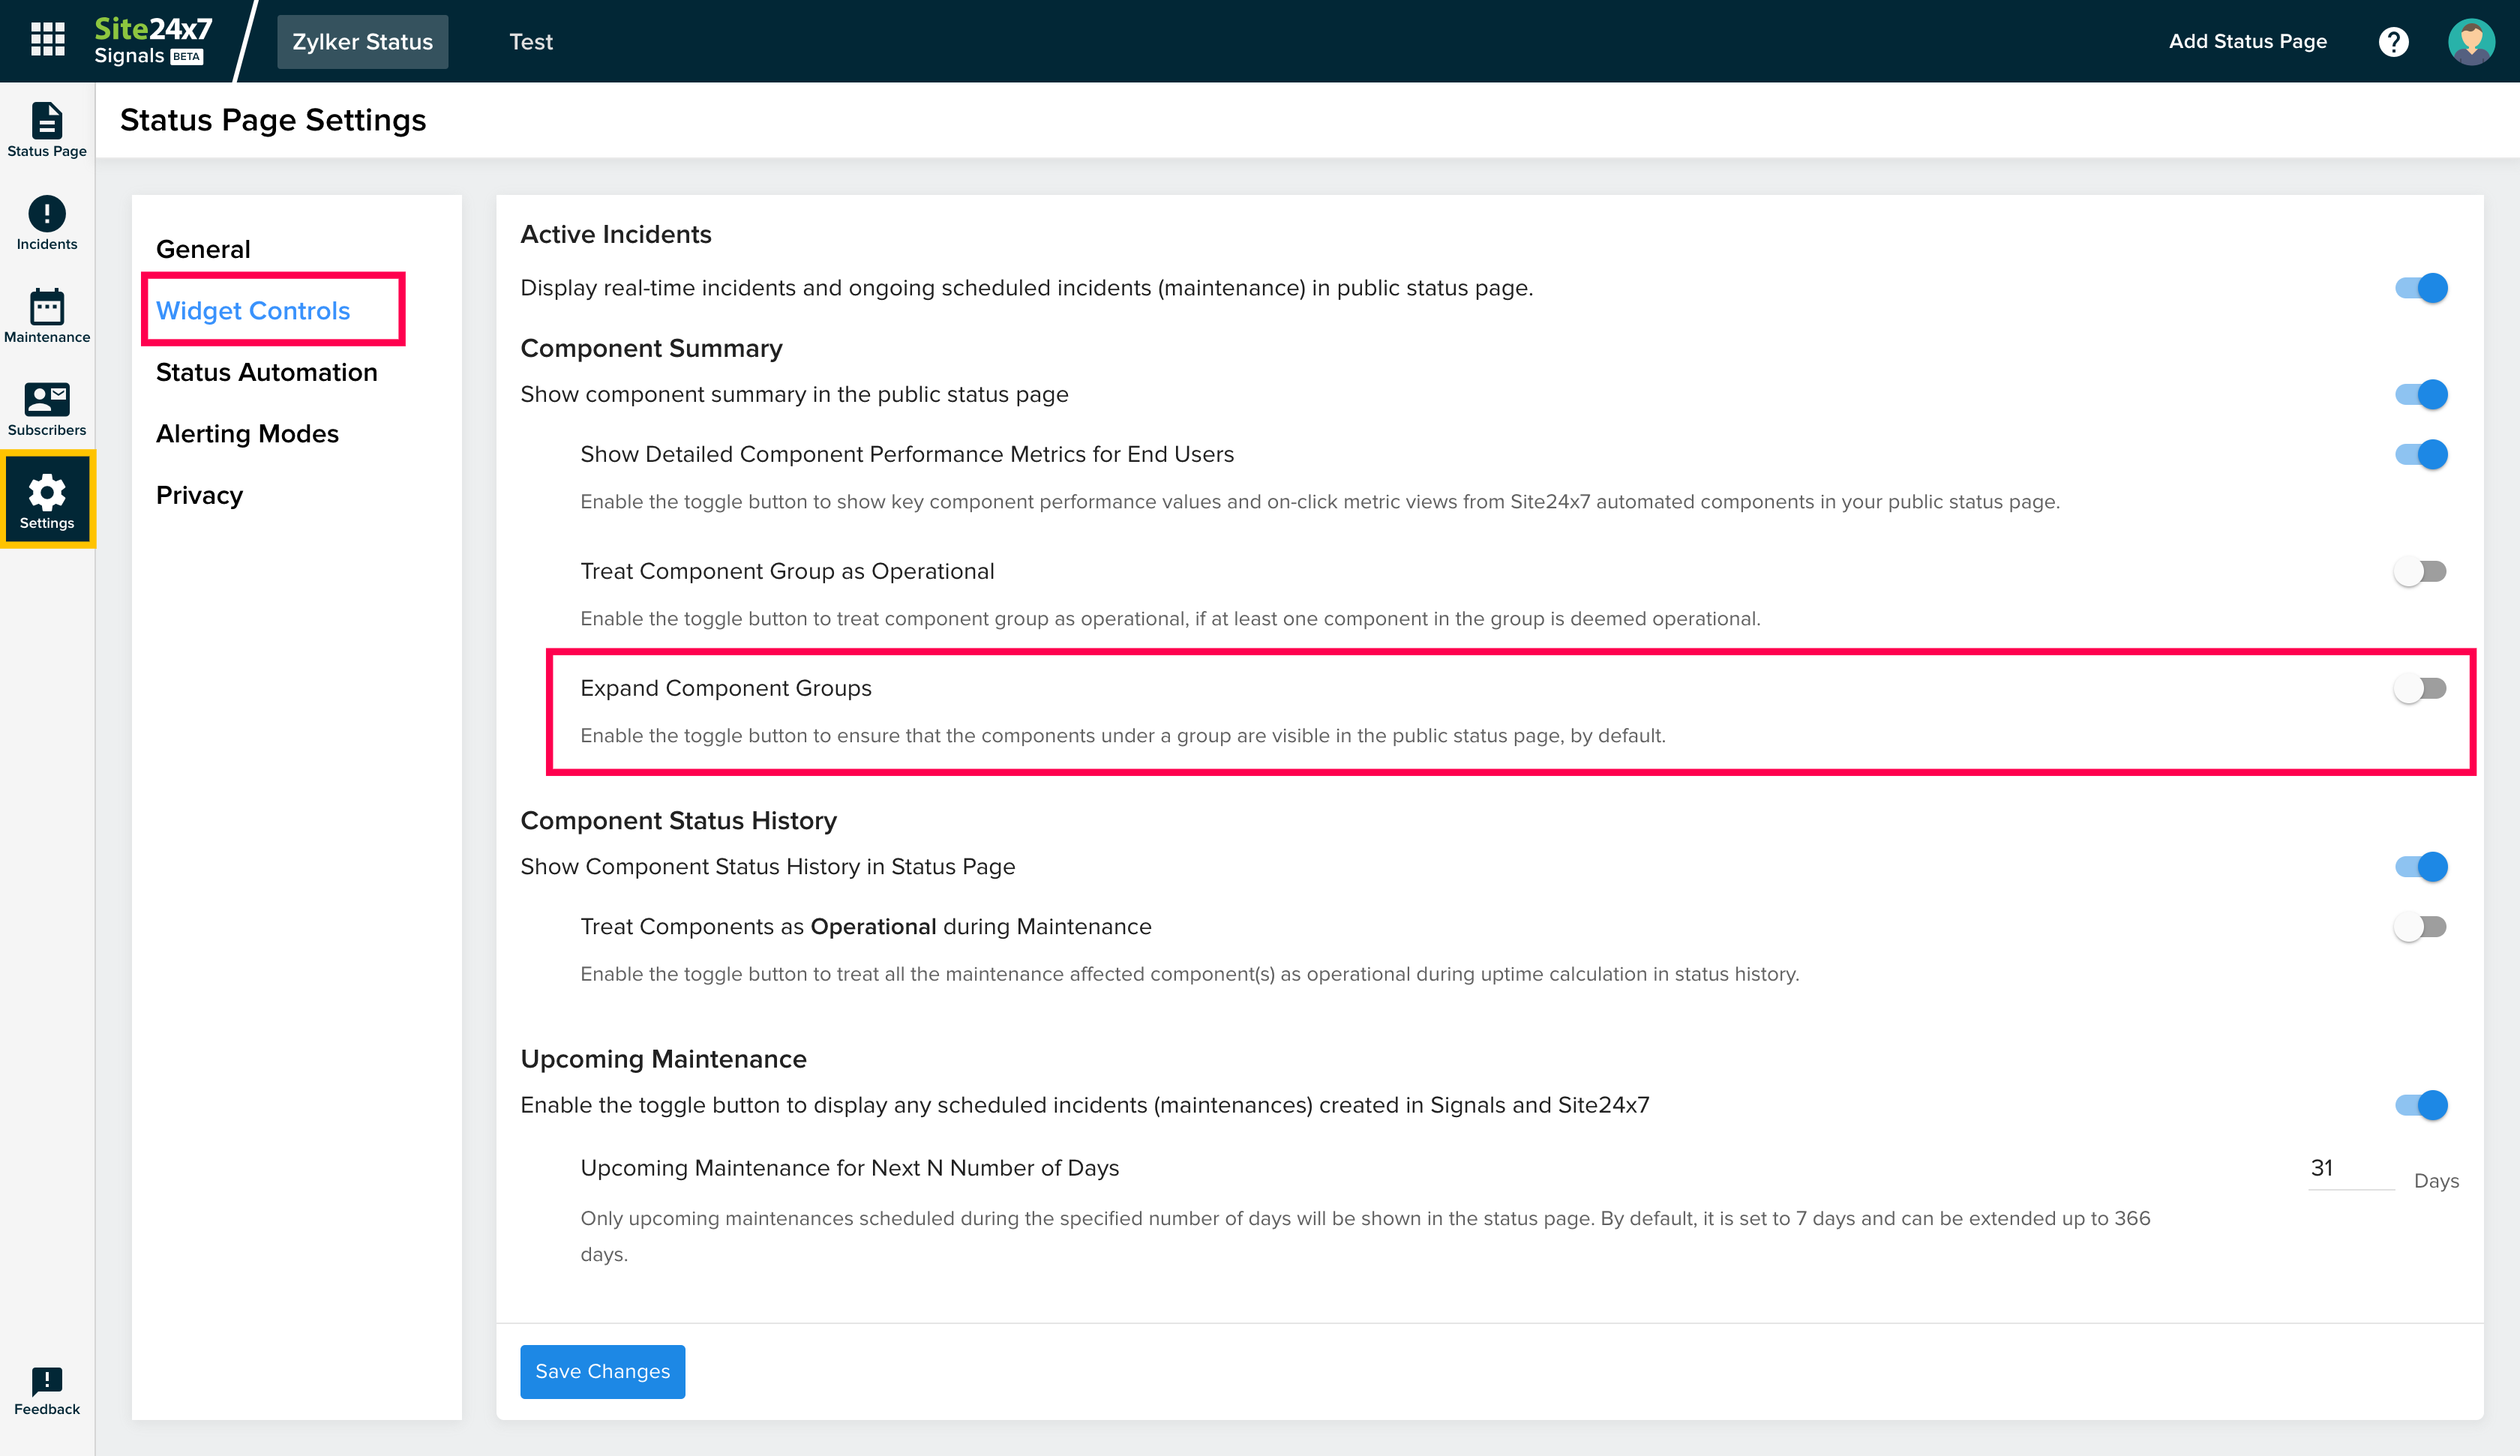Click the Save Changes button
The height and width of the screenshot is (1456, 2520).
602,1371
